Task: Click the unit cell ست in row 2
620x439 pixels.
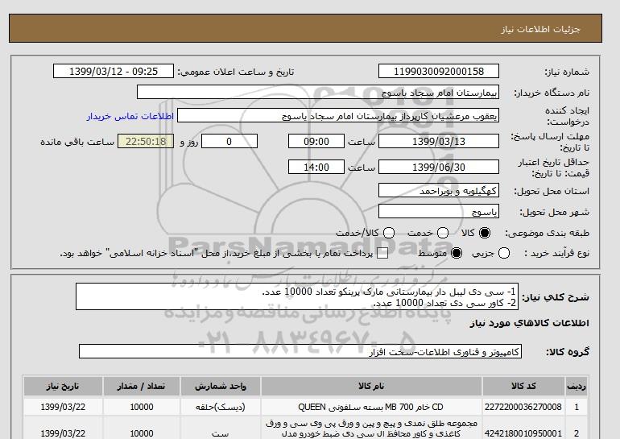Action: pos(221,433)
